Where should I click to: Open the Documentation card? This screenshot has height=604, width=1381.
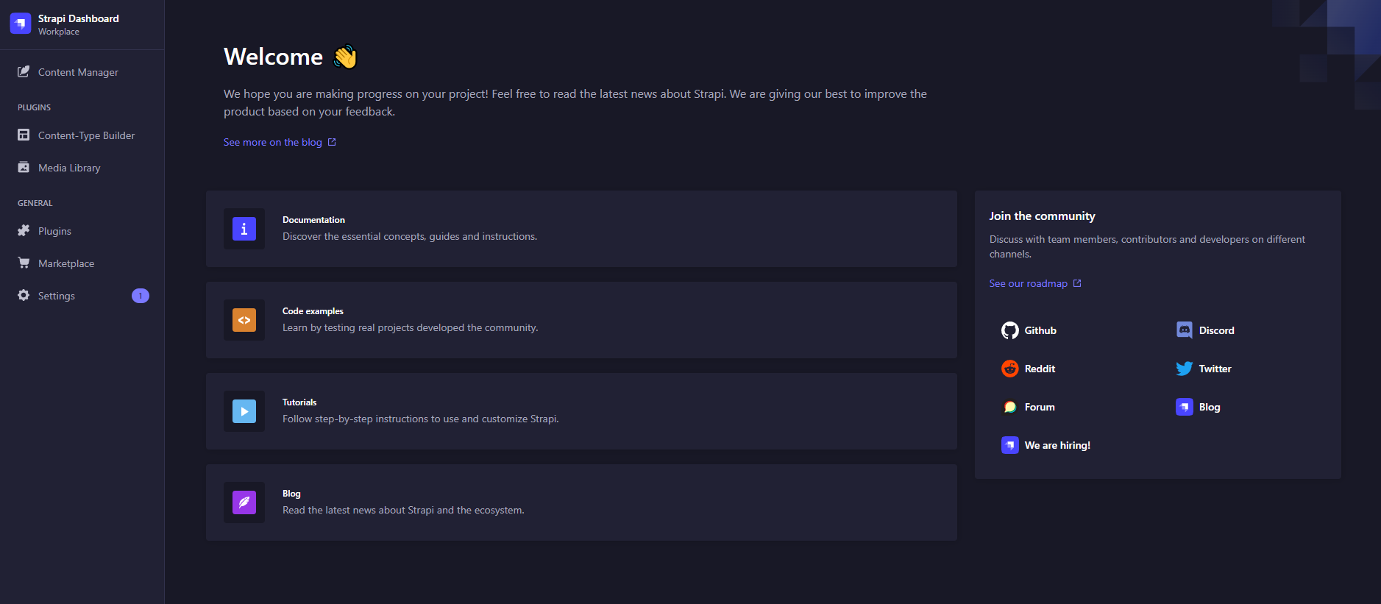point(581,229)
